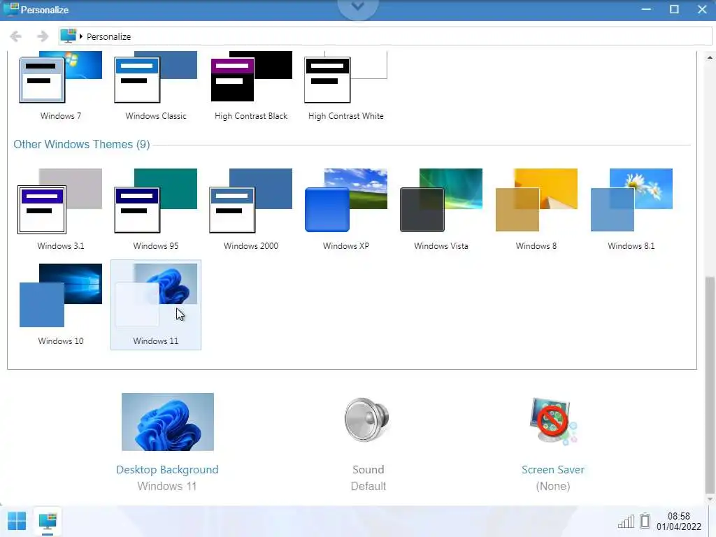Choose the High Contrast White theme
The width and height of the screenshot is (716, 537).
(345, 85)
